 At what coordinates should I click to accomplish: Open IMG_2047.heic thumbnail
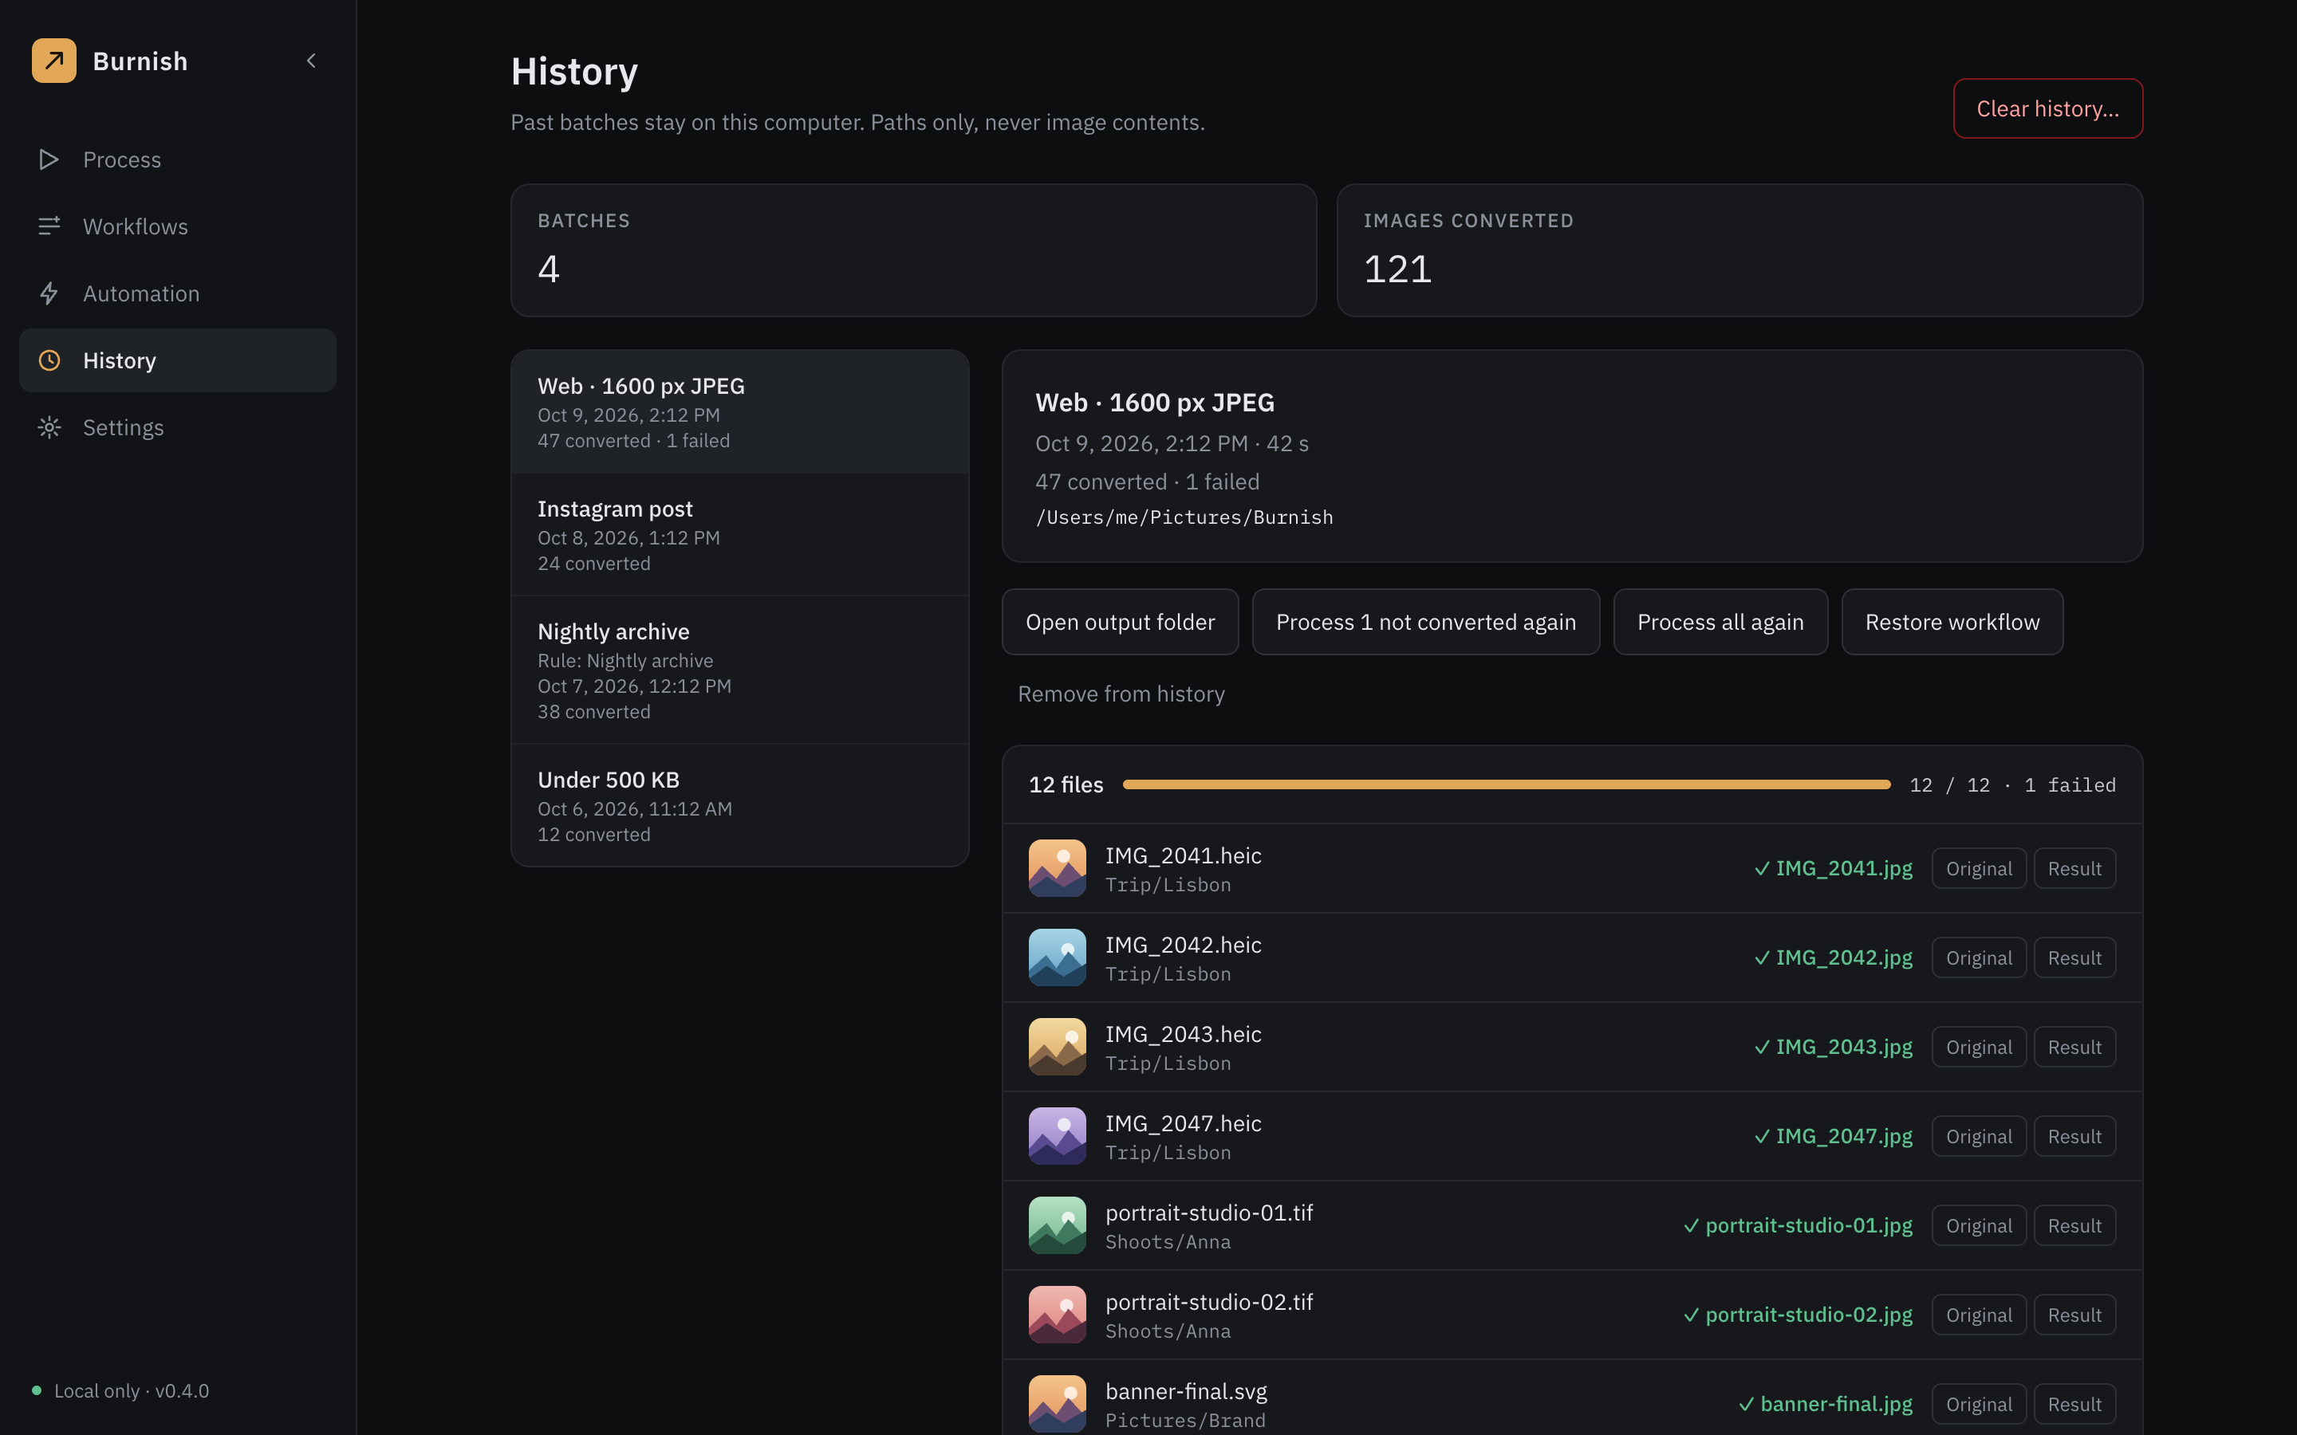point(1058,1136)
